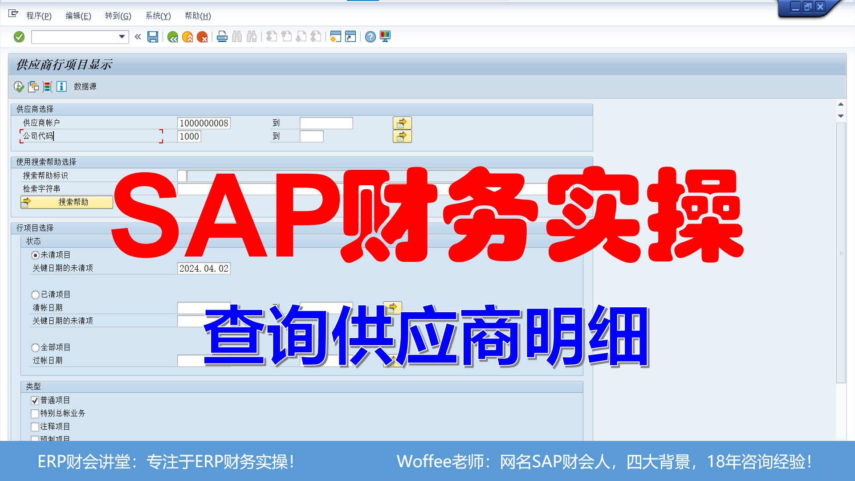Click the Save diskette icon
855x481 pixels.
(x=153, y=37)
